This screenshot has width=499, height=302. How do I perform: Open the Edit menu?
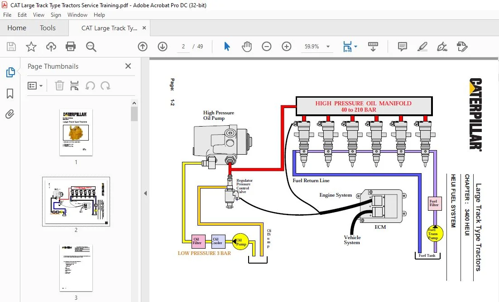click(x=22, y=15)
